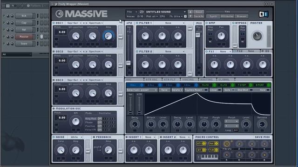Select the Browser view button
Screen dimensions: 298x167
[x=241, y=16]
